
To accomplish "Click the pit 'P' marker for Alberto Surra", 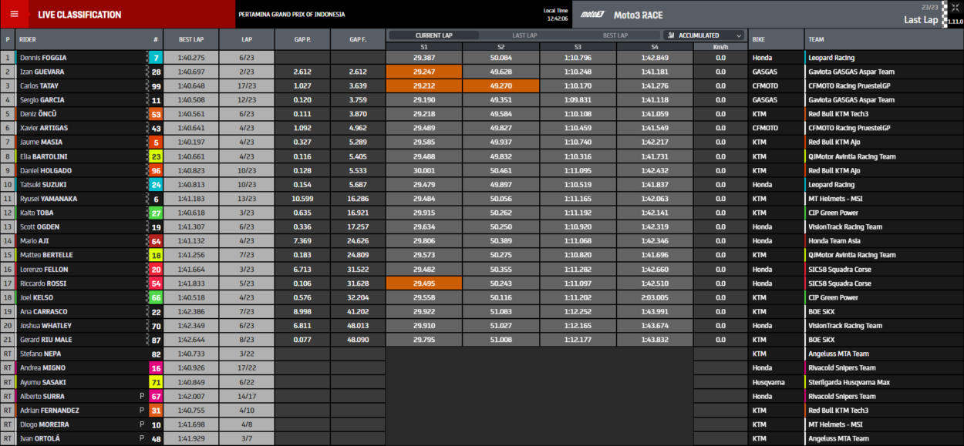I will click(142, 396).
